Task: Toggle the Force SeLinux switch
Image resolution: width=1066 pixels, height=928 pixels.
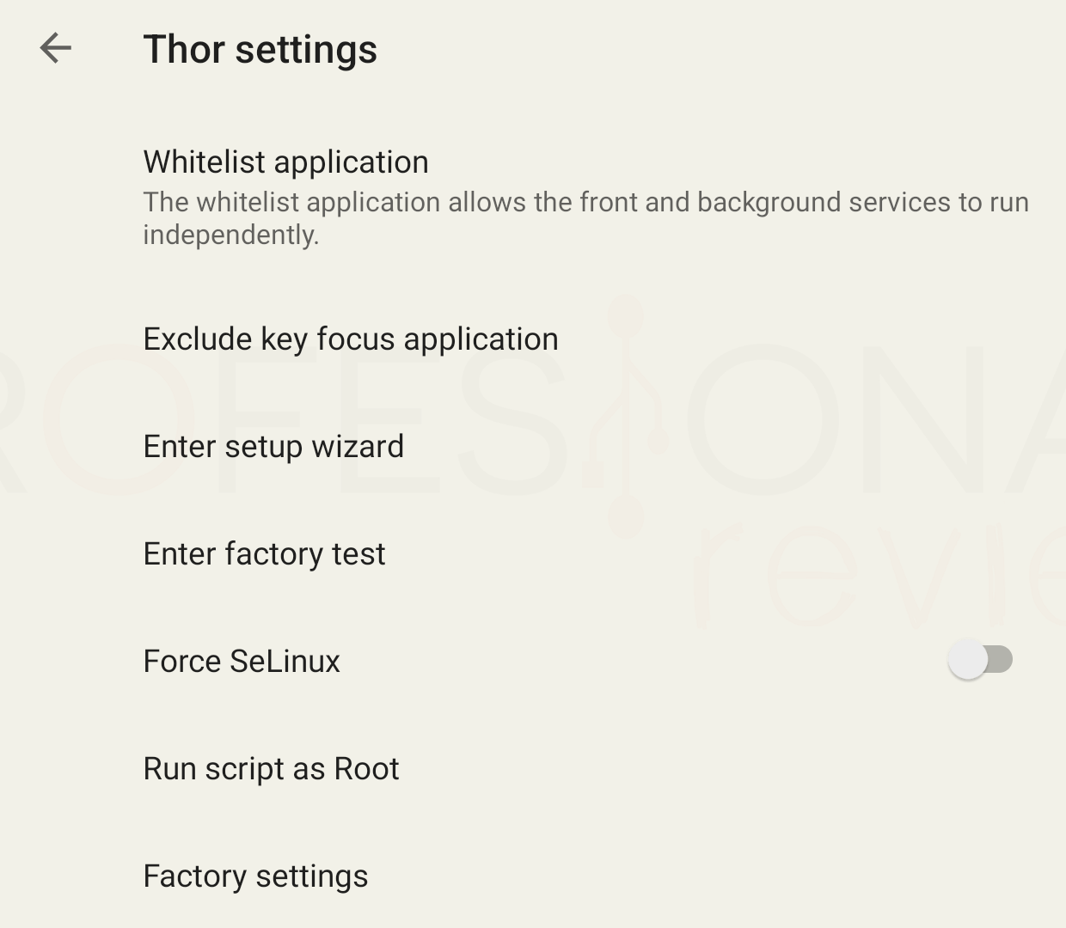Action: click(x=980, y=660)
